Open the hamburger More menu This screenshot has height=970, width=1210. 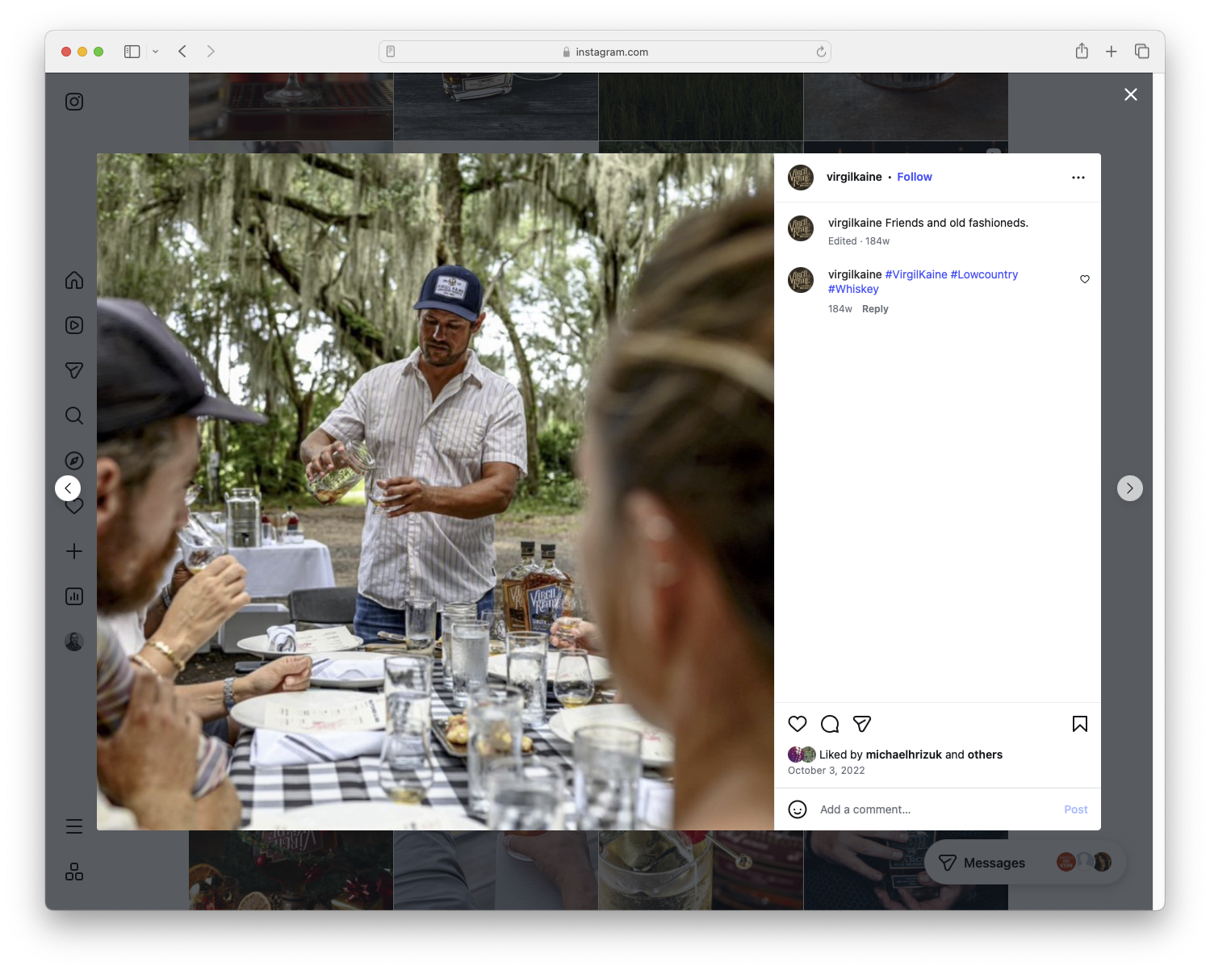pyautogui.click(x=73, y=826)
